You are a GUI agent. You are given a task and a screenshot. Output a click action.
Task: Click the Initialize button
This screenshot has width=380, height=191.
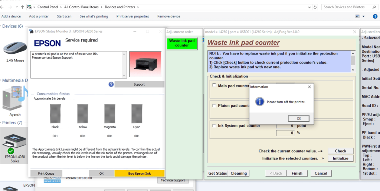(x=341, y=158)
